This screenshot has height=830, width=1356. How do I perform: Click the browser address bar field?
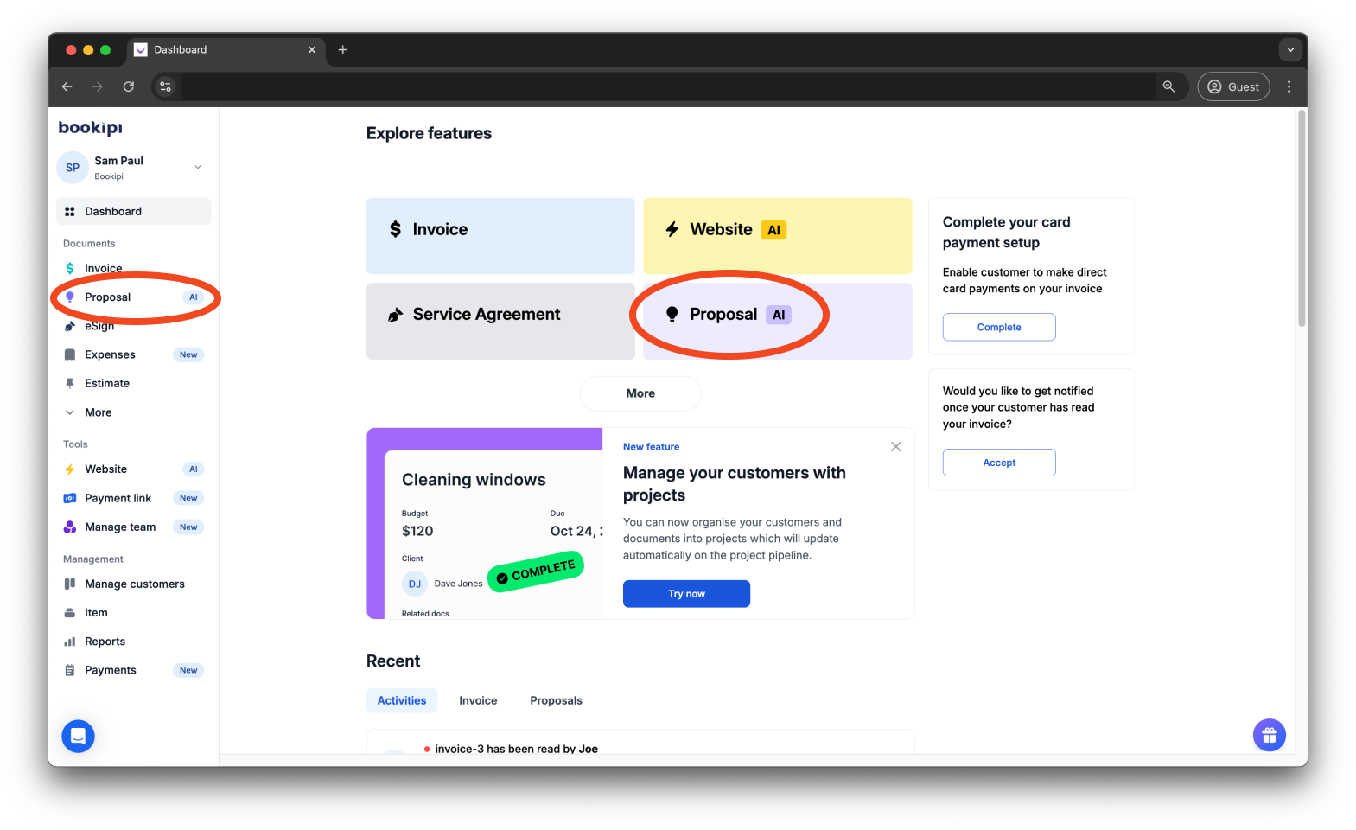click(667, 86)
